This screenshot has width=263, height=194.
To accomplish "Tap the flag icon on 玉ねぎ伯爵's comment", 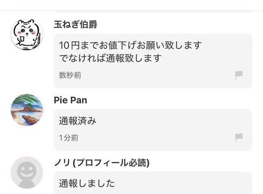I will tap(239, 75).
